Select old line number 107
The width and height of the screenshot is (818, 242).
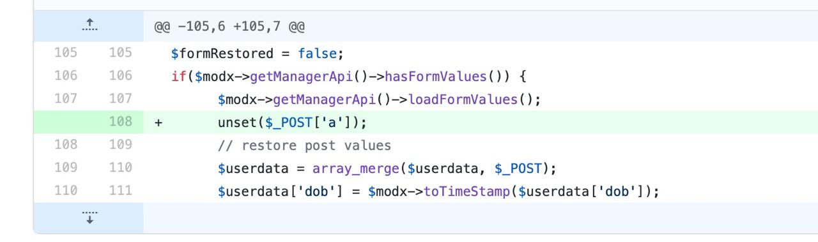66,99
